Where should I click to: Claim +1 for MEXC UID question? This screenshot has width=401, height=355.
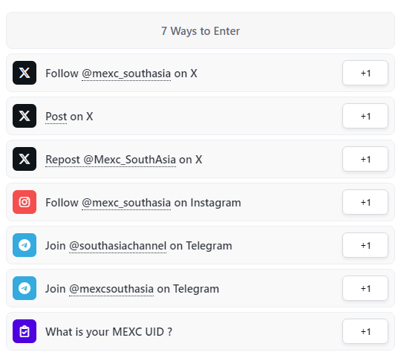click(x=365, y=331)
